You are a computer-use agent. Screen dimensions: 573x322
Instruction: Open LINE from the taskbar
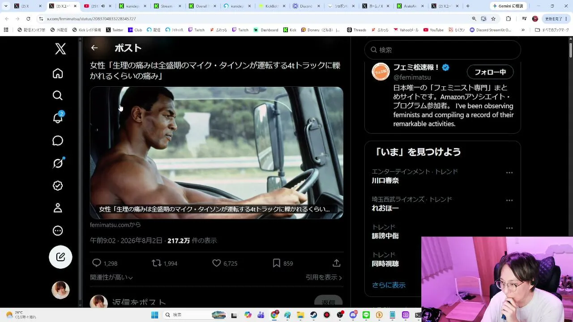(366, 315)
